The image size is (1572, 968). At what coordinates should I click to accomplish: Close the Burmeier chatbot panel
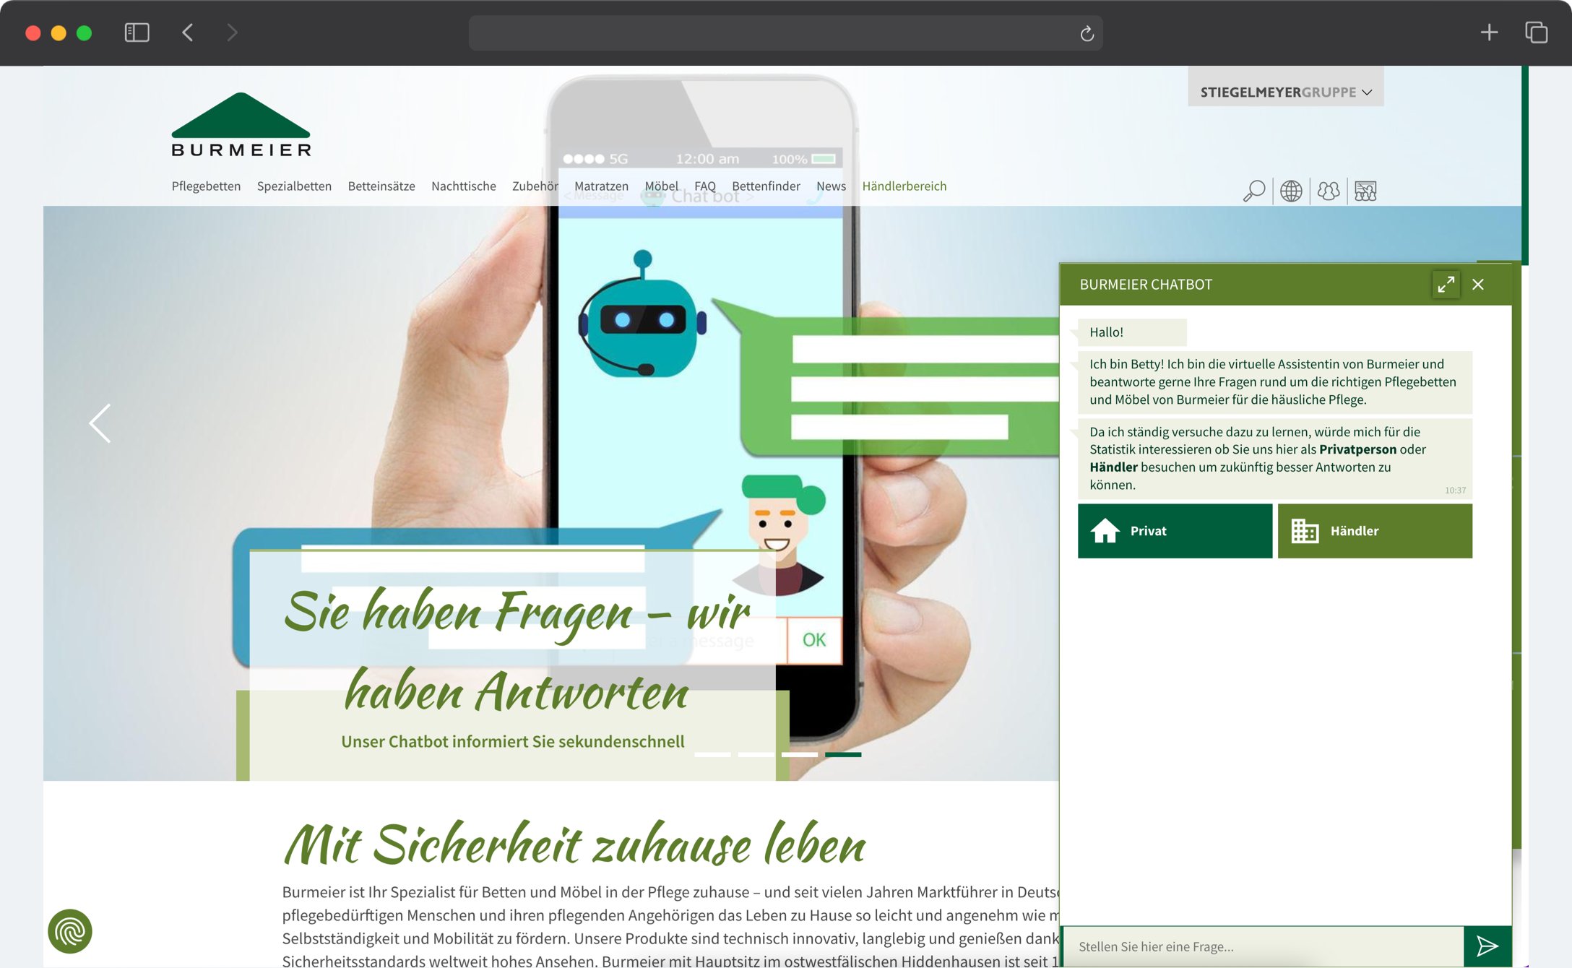(1478, 285)
